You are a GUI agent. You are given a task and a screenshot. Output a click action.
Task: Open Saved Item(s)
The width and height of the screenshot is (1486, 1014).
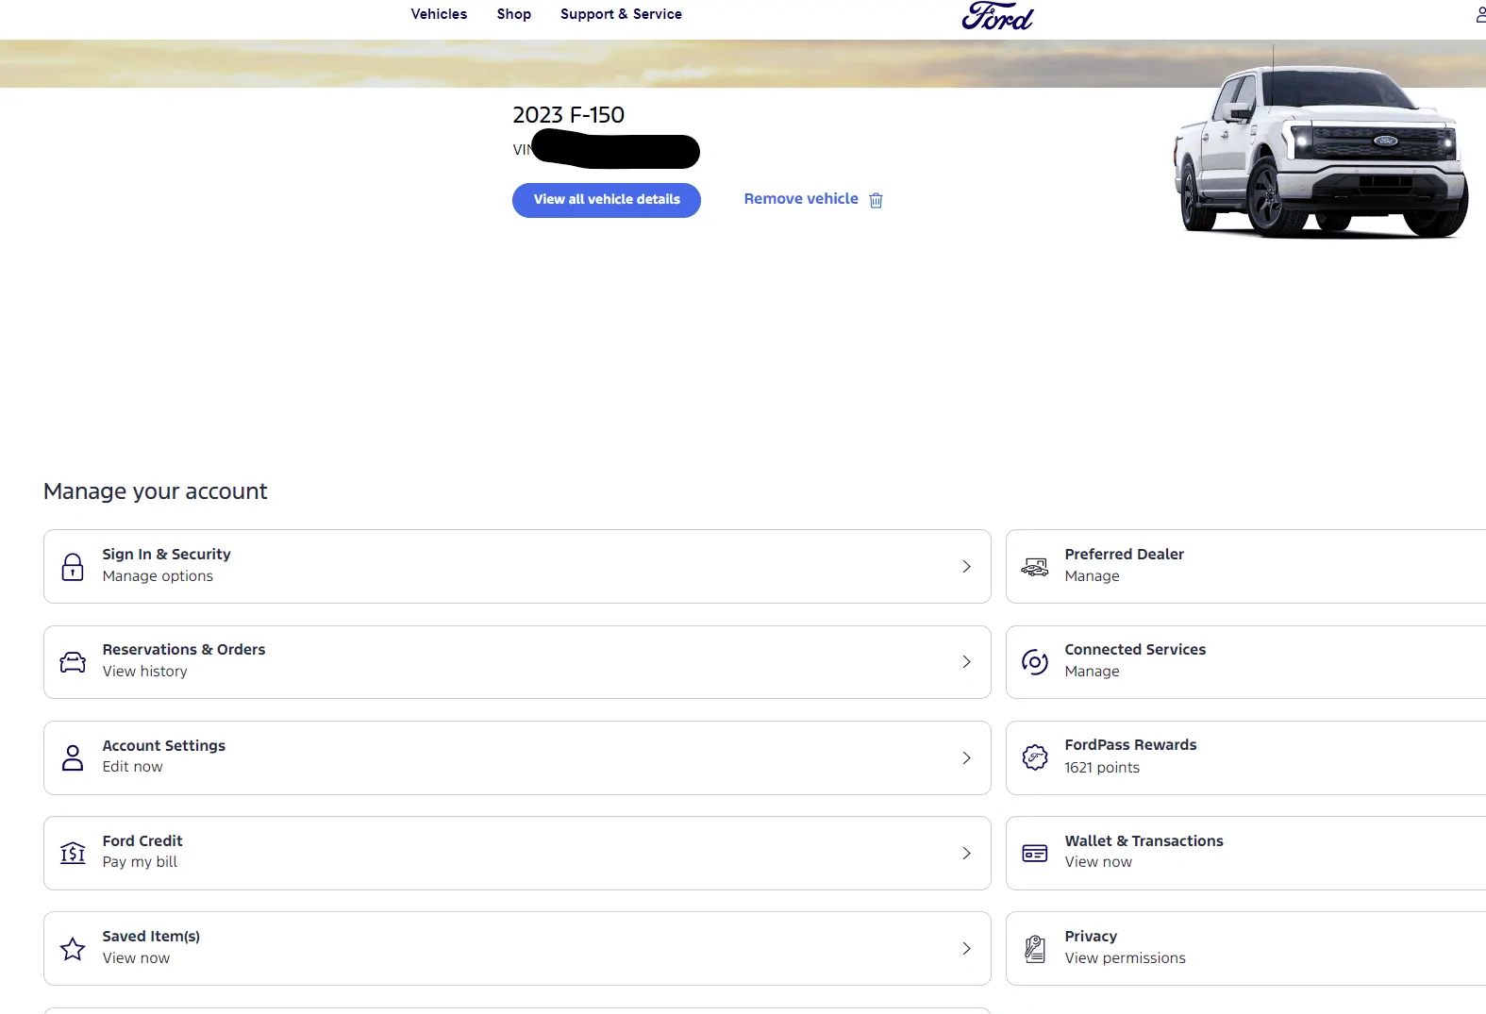click(x=517, y=948)
